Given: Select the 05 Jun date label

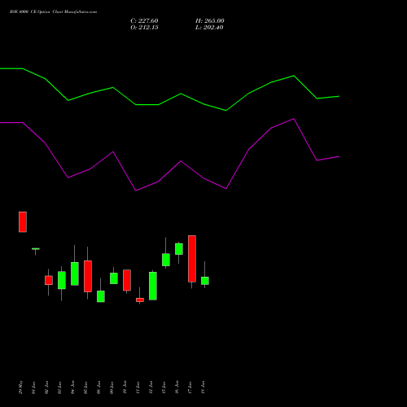Looking at the screenshot, I should pos(85,387).
